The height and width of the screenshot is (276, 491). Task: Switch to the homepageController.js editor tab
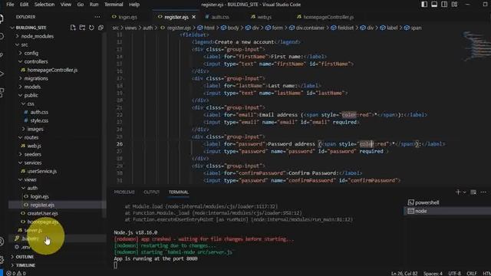coord(328,17)
